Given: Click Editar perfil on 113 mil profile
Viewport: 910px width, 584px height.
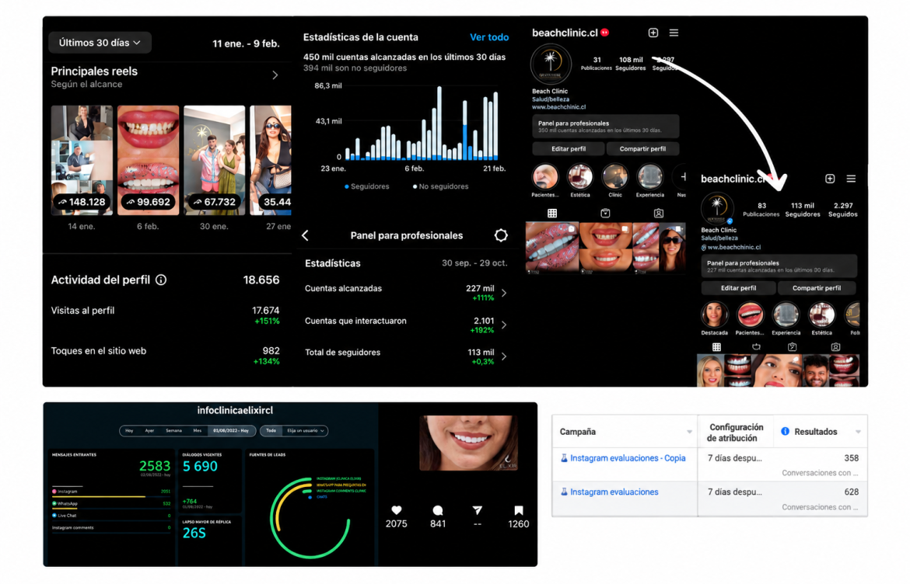Looking at the screenshot, I should pyautogui.click(x=738, y=288).
